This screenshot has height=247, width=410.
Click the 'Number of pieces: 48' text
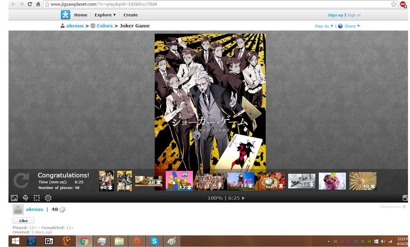[59, 188]
